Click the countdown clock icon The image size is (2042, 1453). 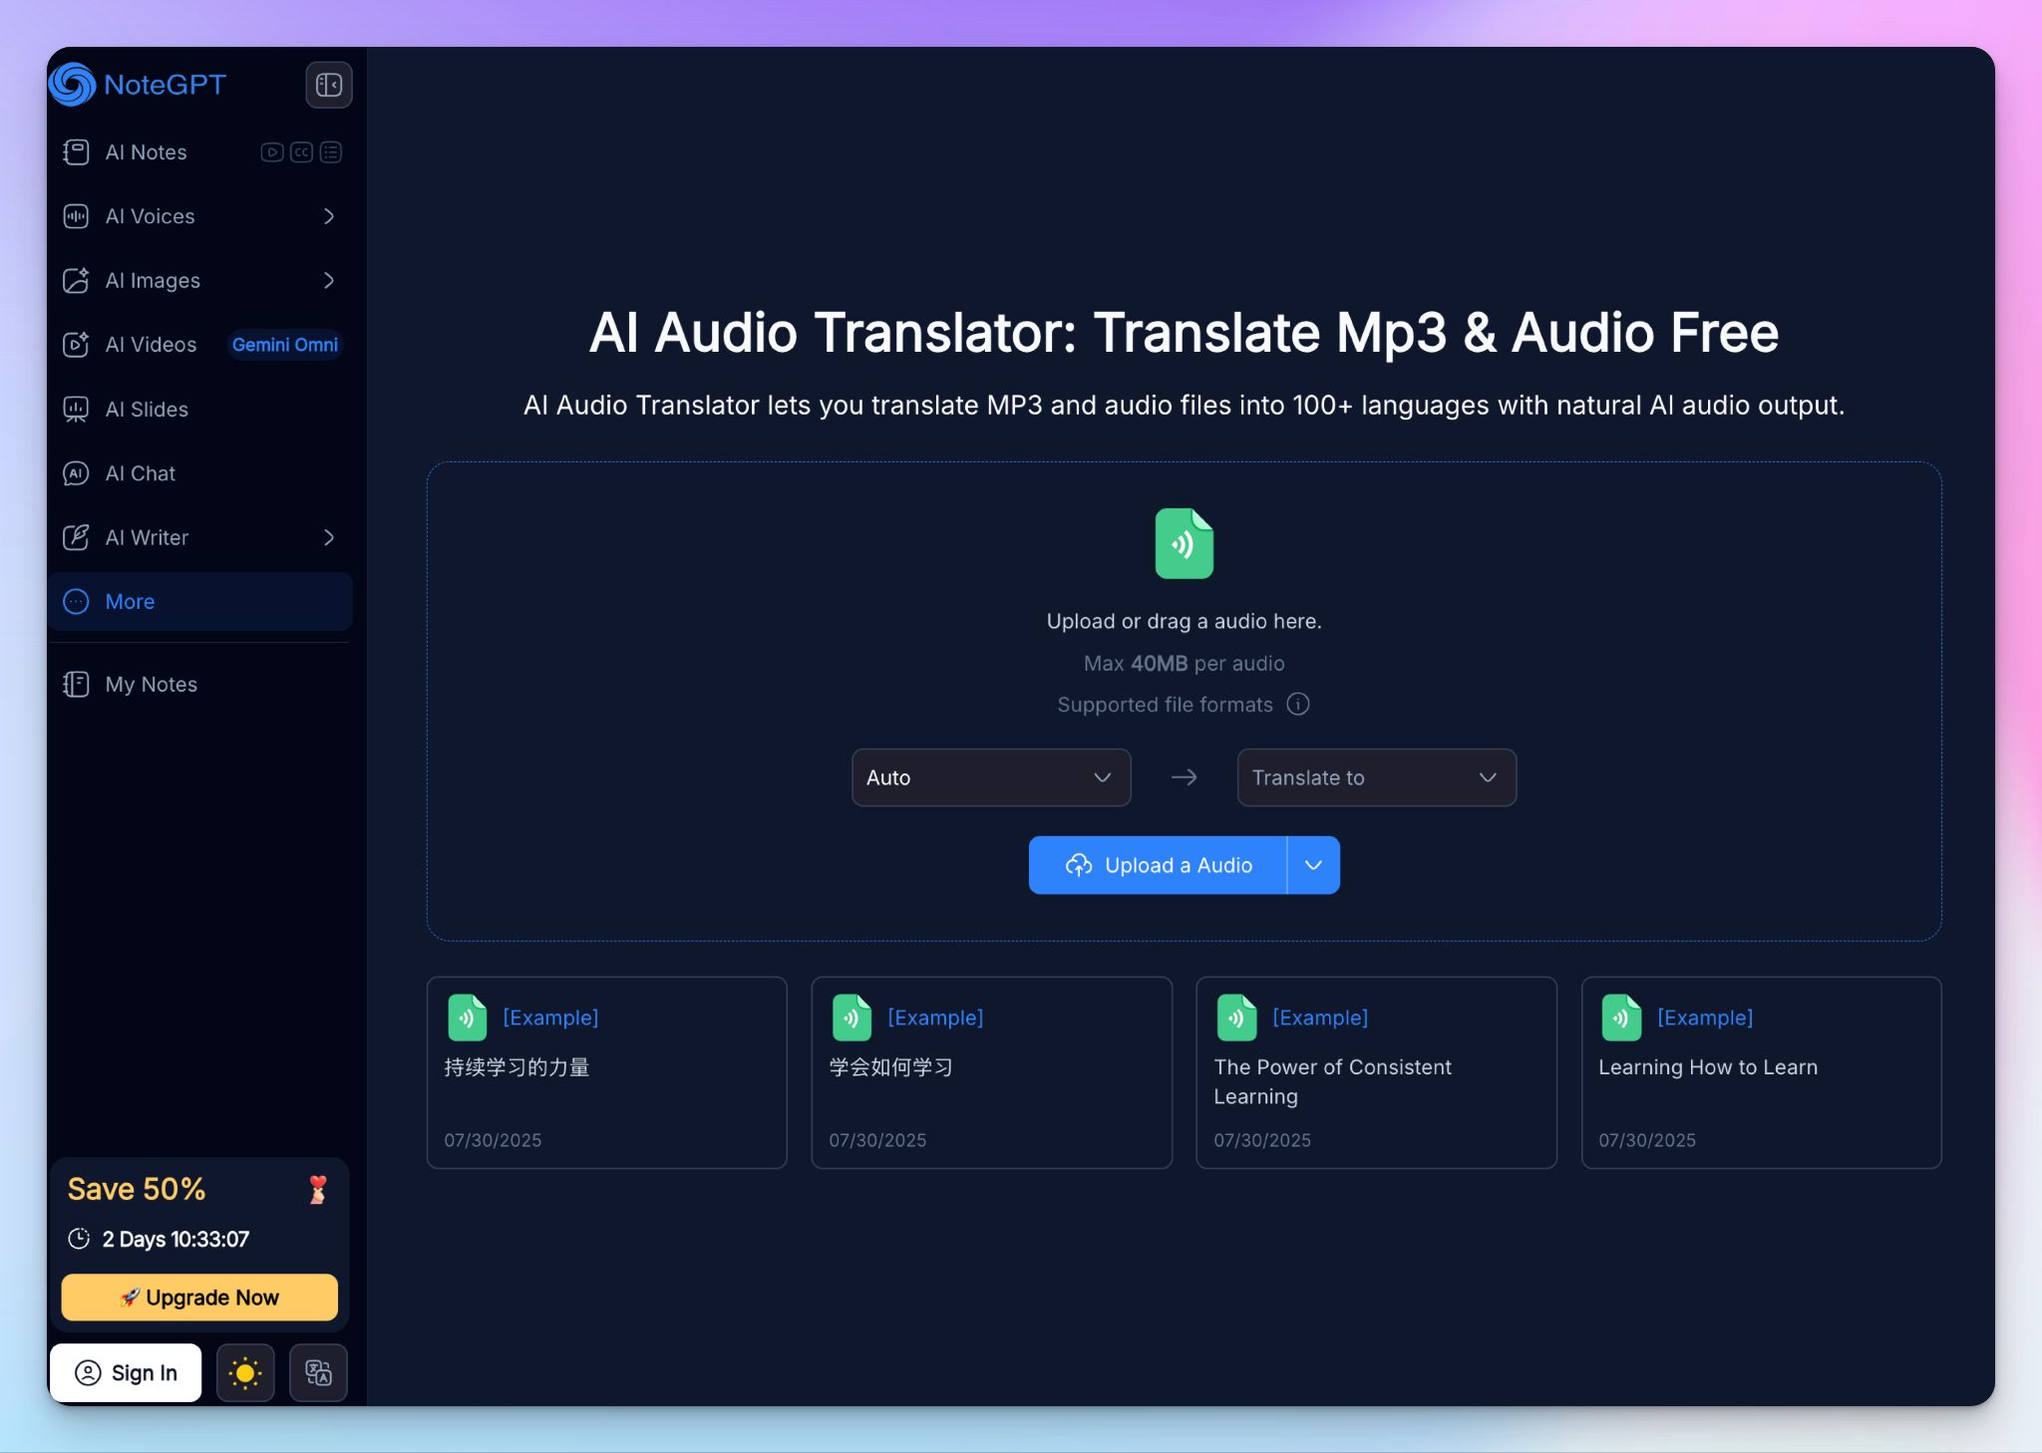(x=79, y=1239)
